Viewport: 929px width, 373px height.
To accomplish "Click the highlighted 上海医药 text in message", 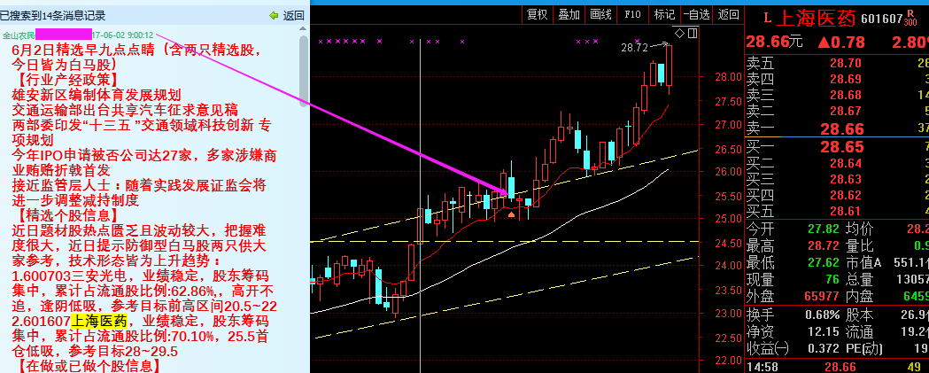I will [99, 322].
